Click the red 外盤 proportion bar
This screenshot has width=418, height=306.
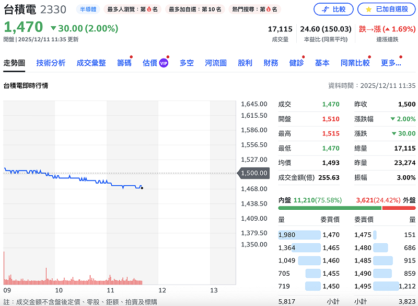point(399,208)
